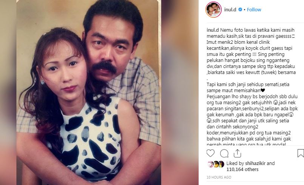304x185 pixels.
Task: Save the post with the bookmark icon
Action: pyautogui.click(x=301, y=153)
